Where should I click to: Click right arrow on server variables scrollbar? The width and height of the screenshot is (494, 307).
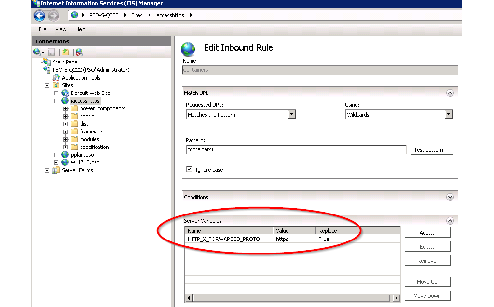coord(397,298)
